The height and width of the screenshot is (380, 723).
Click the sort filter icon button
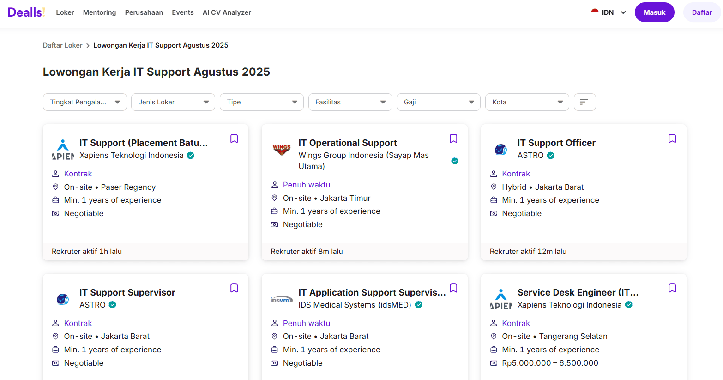(584, 102)
